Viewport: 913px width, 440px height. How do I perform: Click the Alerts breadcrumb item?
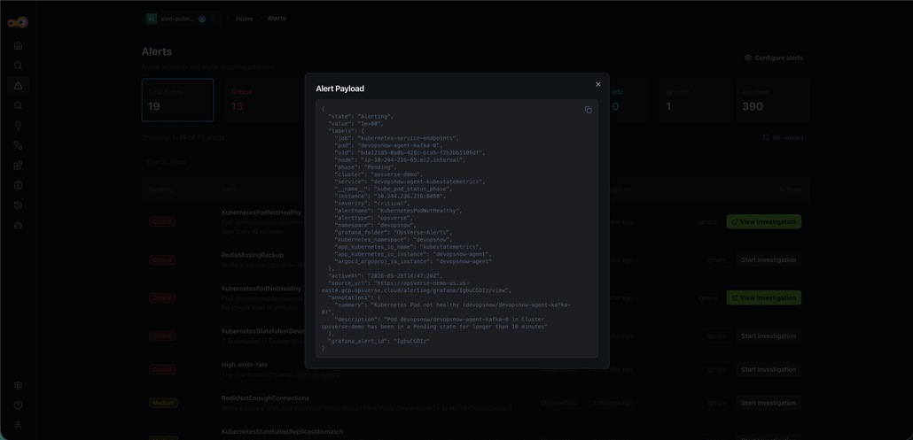[277, 19]
